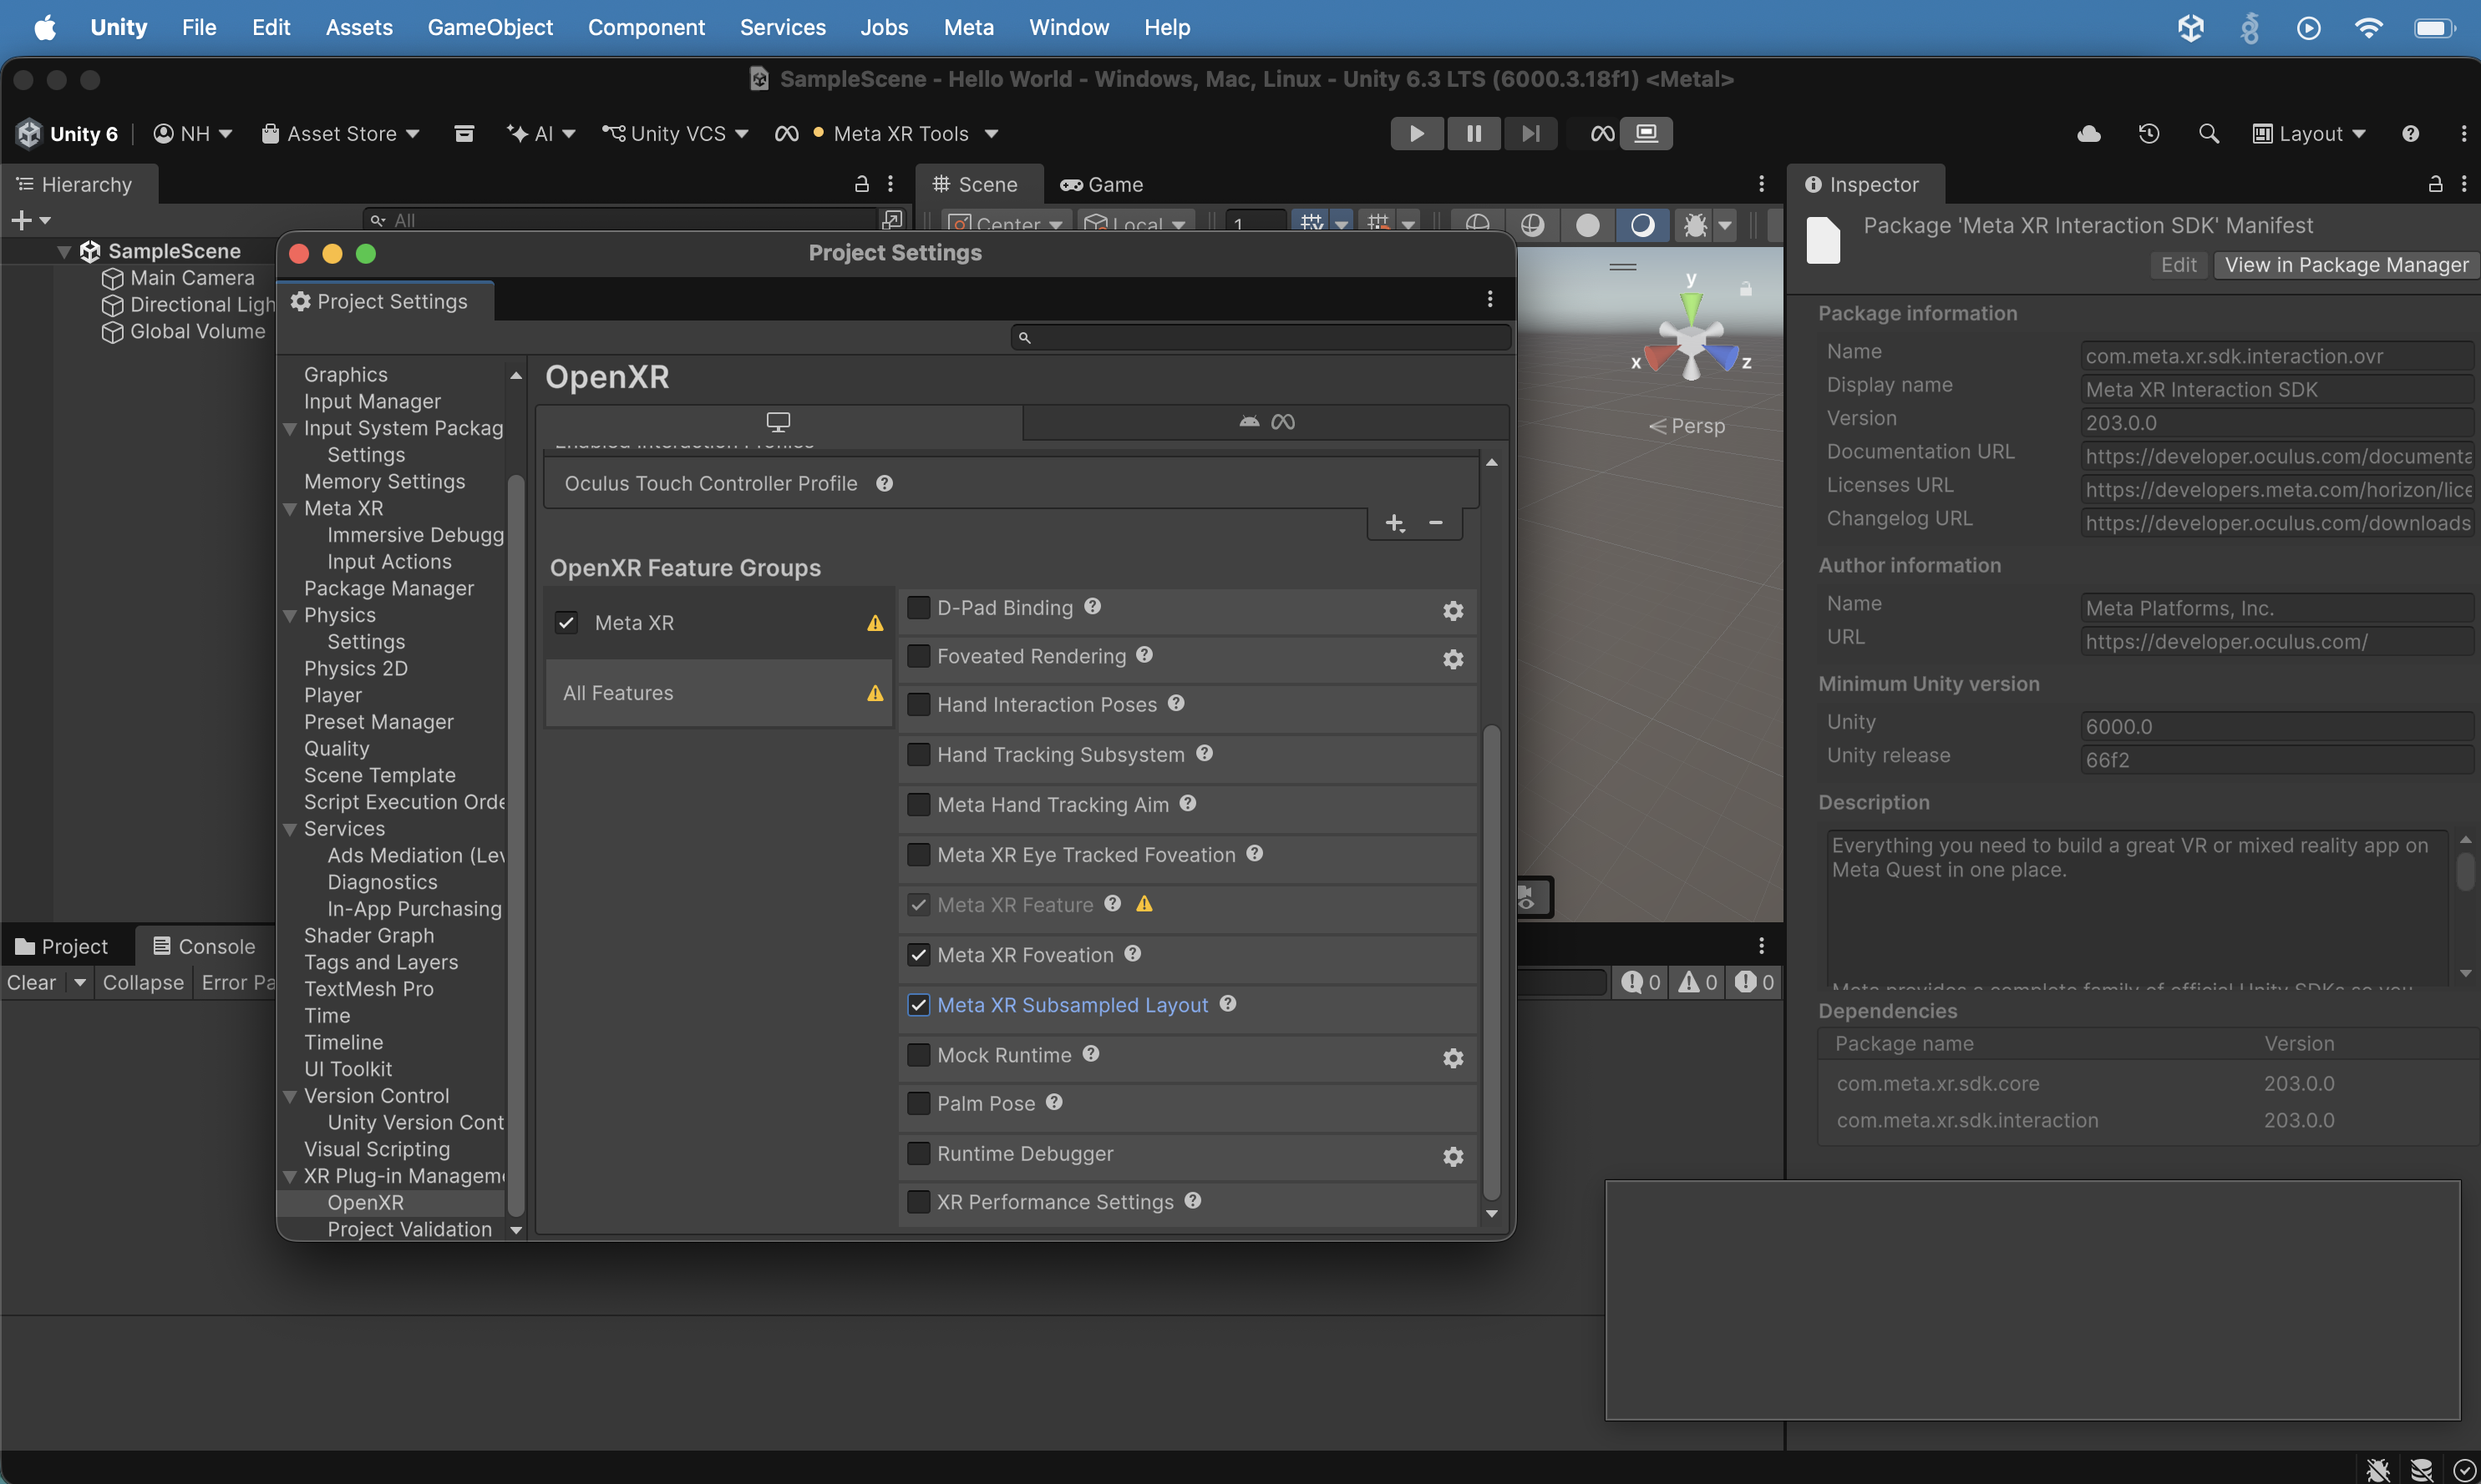The width and height of the screenshot is (2481, 1484).
Task: Open the package box icon in toolbar
Action: click(x=464, y=133)
